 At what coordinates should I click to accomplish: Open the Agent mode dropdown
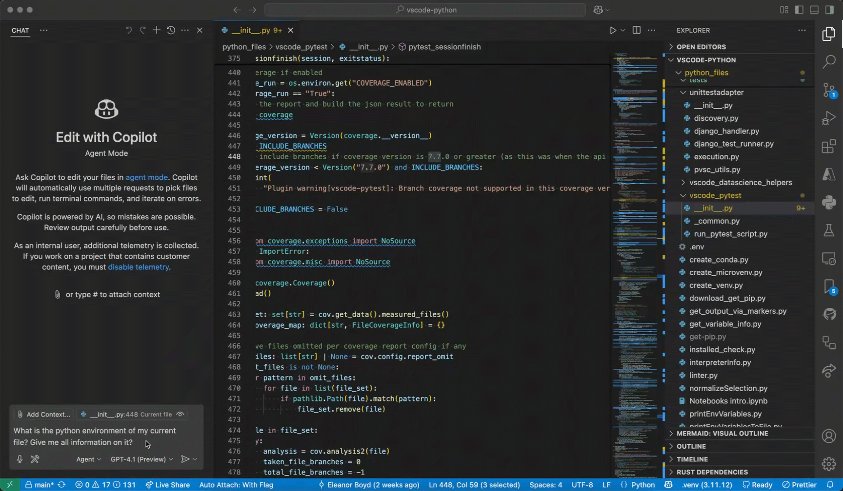coord(88,459)
